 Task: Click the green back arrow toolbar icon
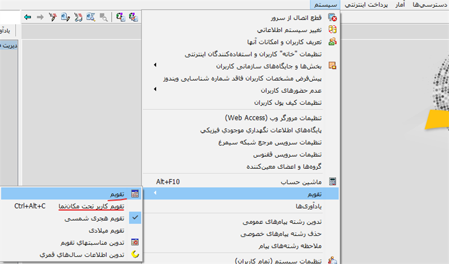(x=28, y=17)
